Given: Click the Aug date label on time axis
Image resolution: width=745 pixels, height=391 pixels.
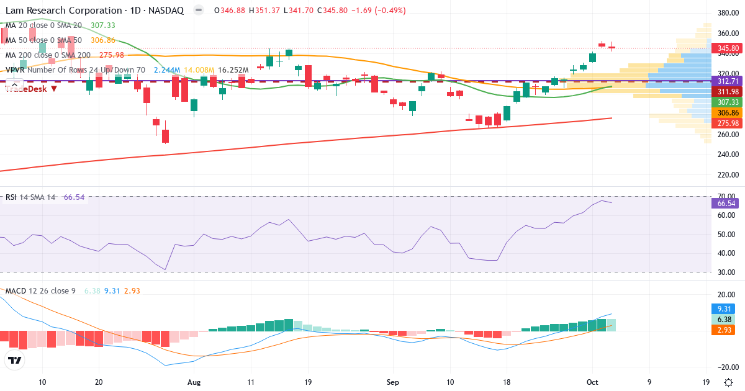Looking at the screenshot, I should pos(194,382).
